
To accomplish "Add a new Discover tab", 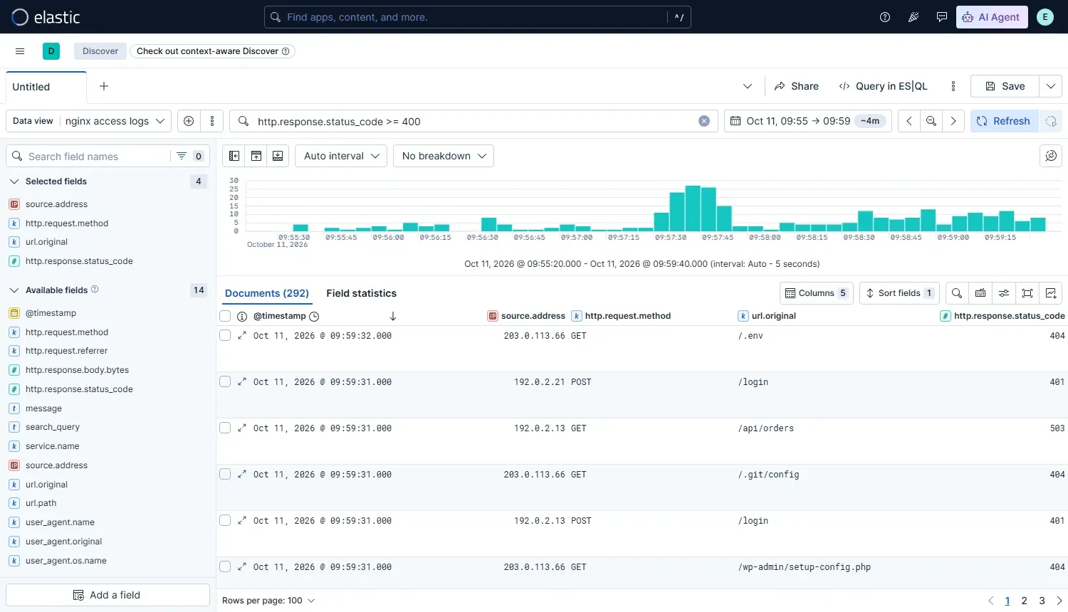I will 104,86.
